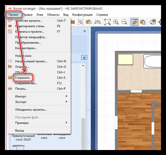Viewport: 166px width, 155px height.
Task: Click the box with cursor toolbar icon
Action: click(x=89, y=22)
